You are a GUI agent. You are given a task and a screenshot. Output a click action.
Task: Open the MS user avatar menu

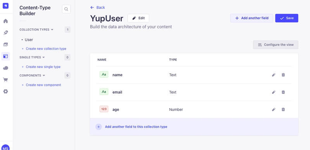[5, 147]
